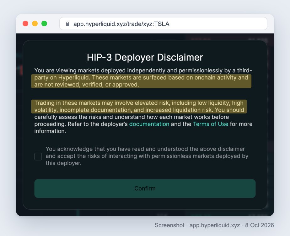
Task: Close the window with red button
Action: (x=25, y=24)
